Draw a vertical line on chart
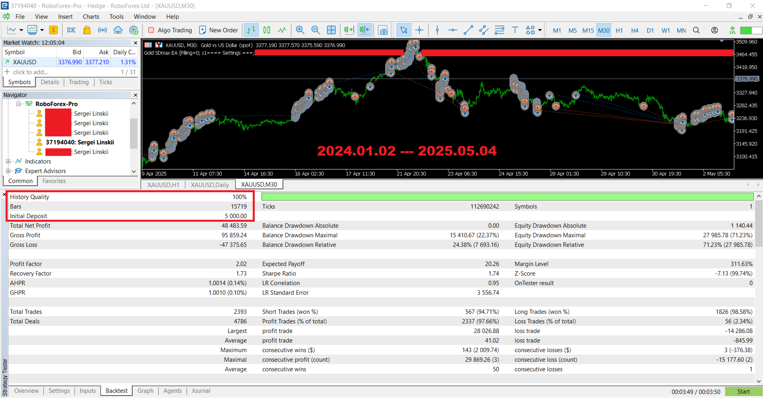Viewport: 763px width, 398px height. coord(437,30)
